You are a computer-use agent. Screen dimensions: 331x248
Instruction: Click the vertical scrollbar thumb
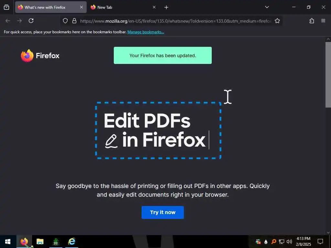point(328,75)
